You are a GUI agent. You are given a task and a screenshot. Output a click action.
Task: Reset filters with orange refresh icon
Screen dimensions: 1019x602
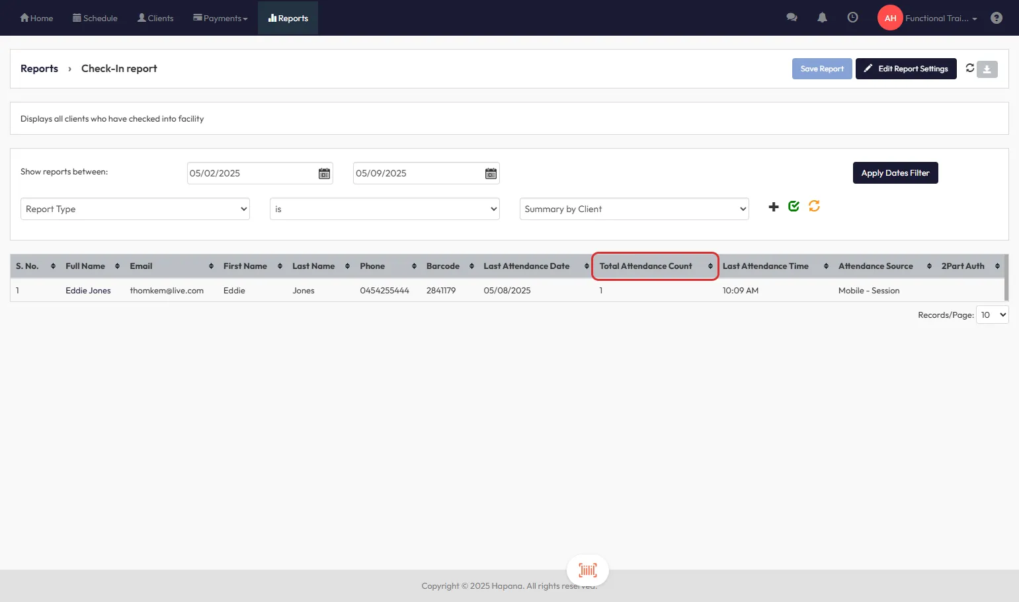tap(814, 206)
